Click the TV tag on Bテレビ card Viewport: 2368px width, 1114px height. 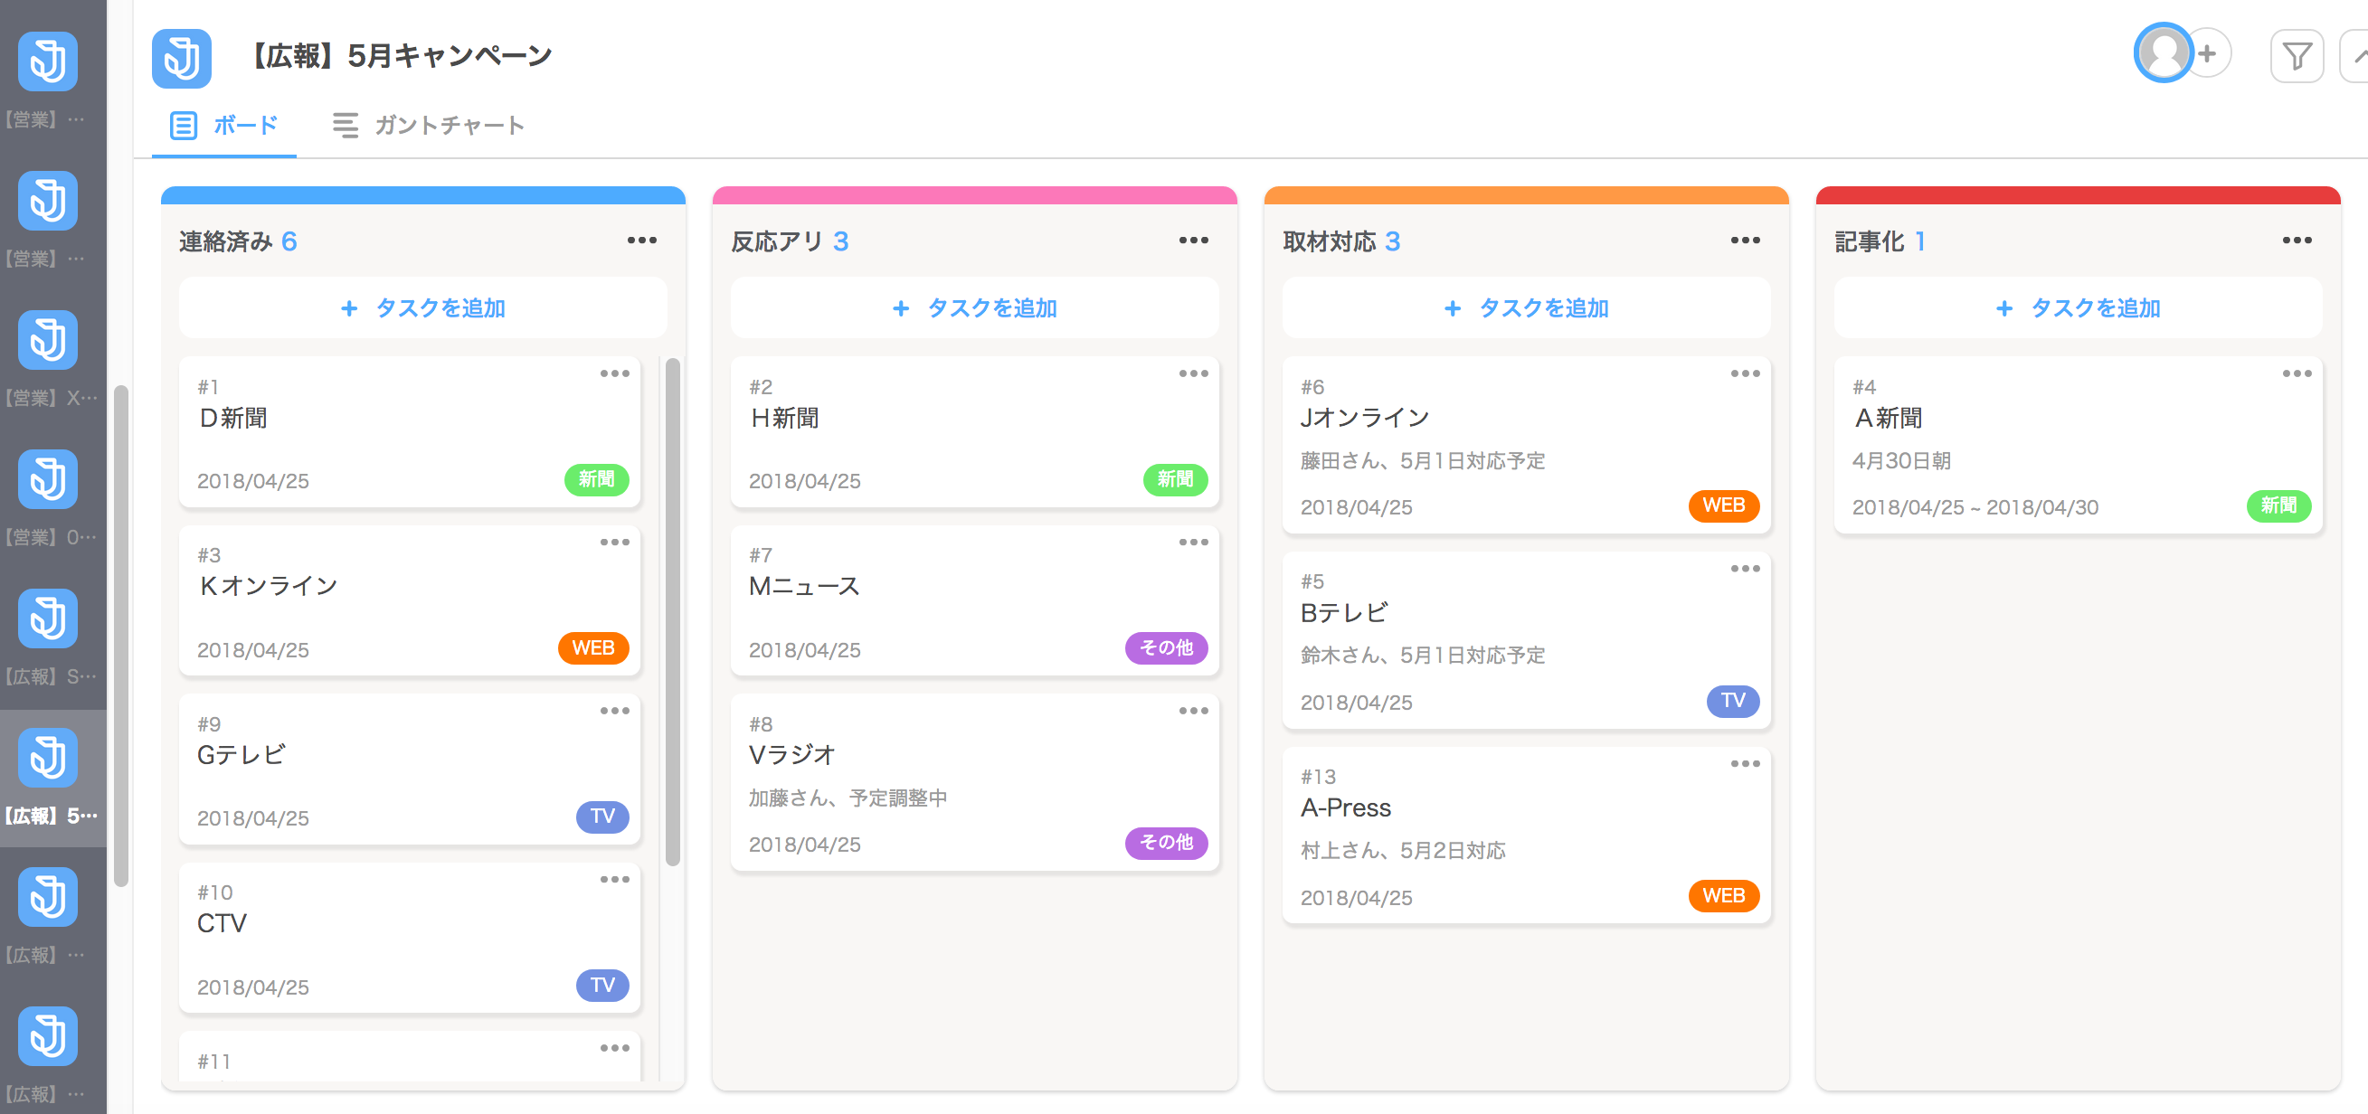tap(1734, 701)
